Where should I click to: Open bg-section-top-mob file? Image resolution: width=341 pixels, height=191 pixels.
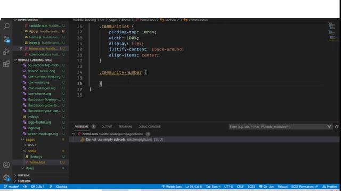44,65
